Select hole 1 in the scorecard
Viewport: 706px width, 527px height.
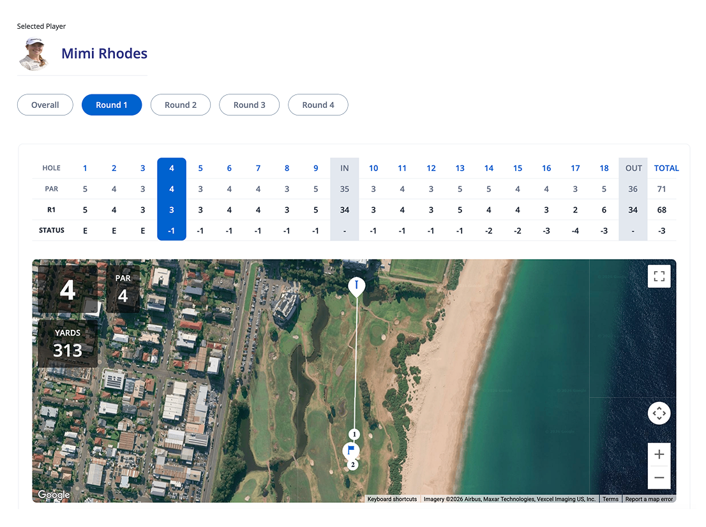point(85,168)
